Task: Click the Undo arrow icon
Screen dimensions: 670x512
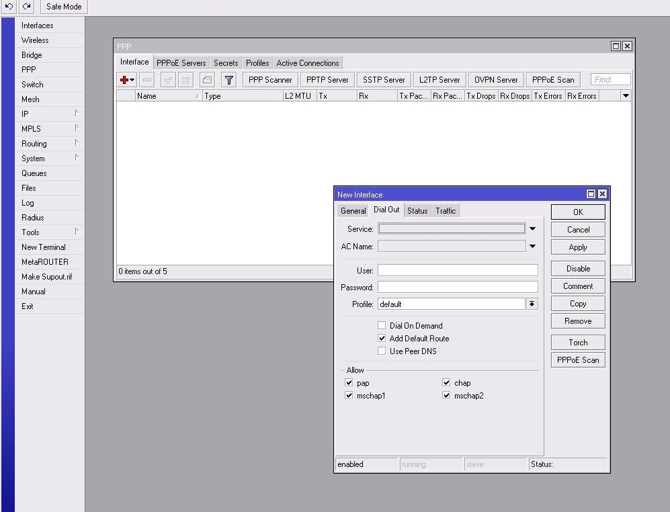Action: tap(9, 7)
